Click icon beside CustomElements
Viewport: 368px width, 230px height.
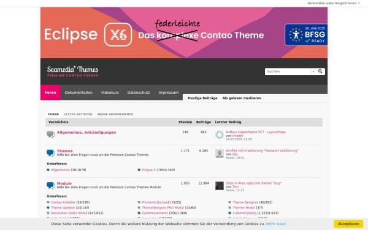tap(139, 213)
